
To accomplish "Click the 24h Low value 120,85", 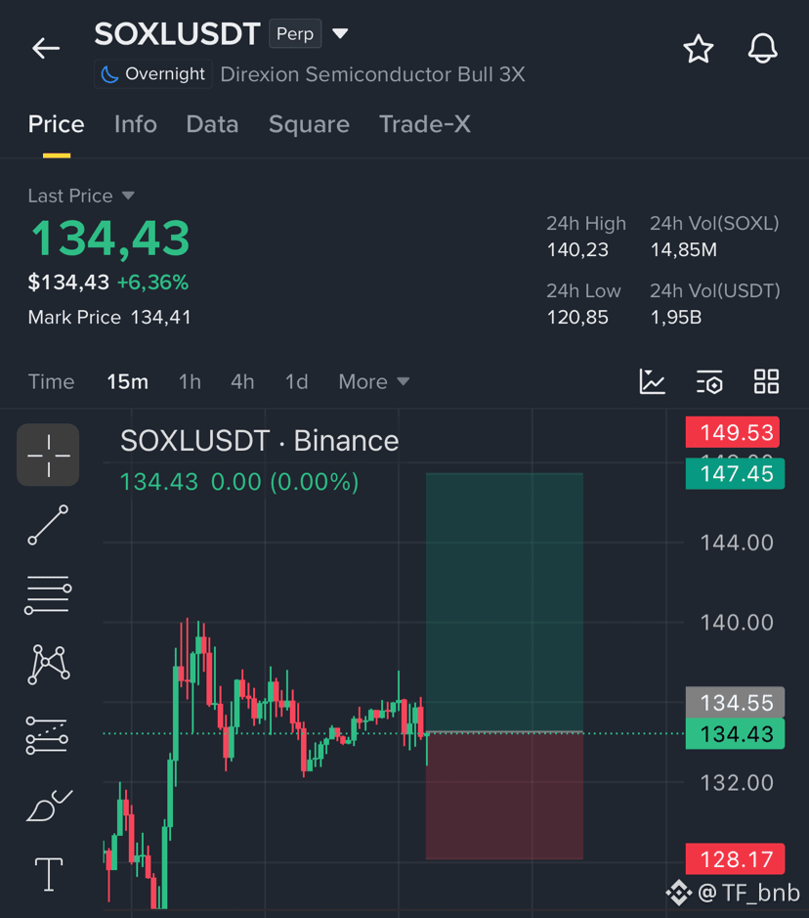I will [577, 318].
